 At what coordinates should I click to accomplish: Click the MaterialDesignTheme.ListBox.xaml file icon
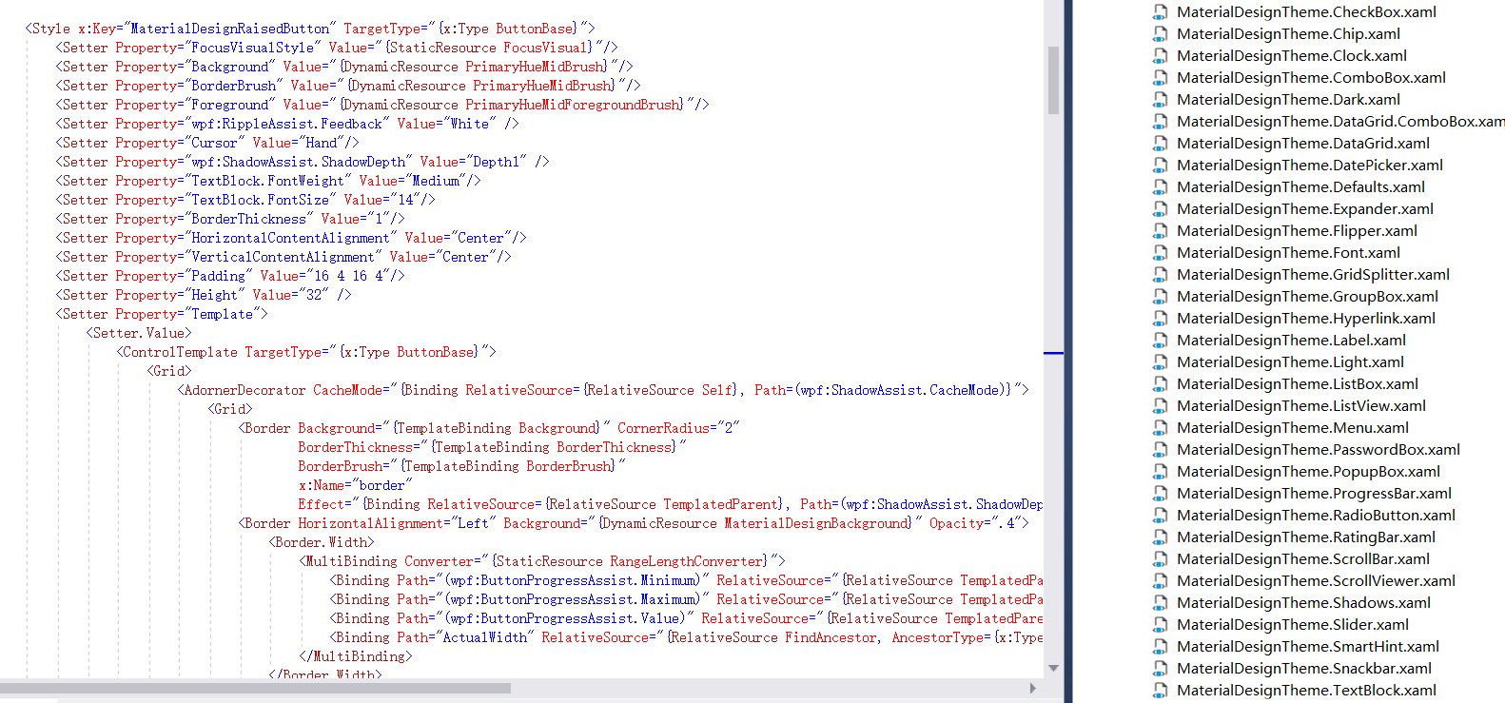point(1160,384)
